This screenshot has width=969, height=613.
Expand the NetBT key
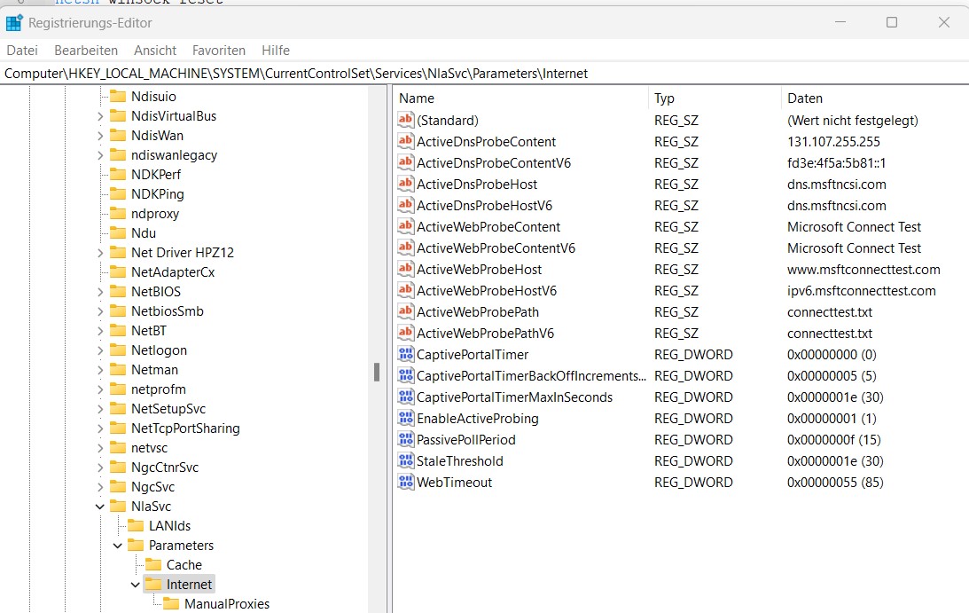coord(100,331)
